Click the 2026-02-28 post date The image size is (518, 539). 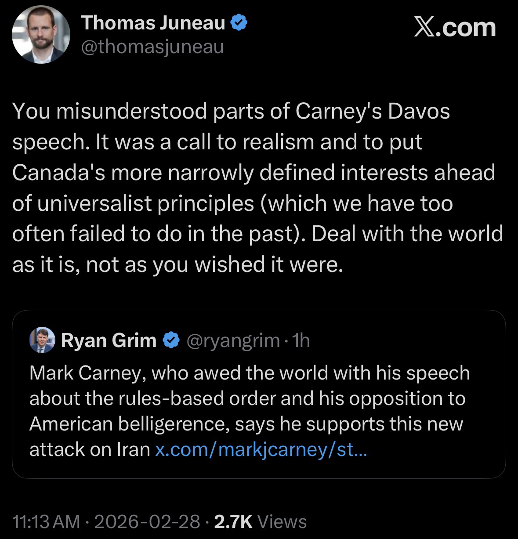click(x=147, y=521)
